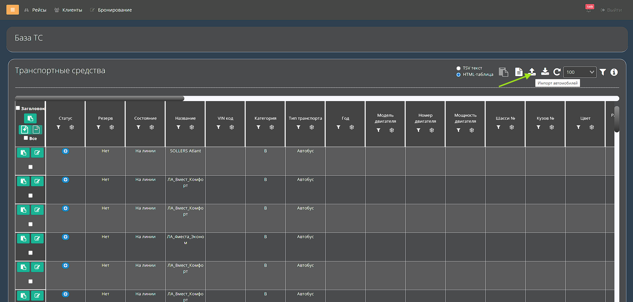
Task: Tick the Заголовок checkbox
Action: pos(18,108)
